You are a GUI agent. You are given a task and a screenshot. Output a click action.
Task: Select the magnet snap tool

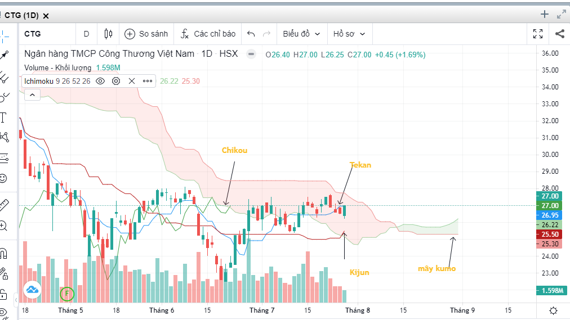coord(3,253)
